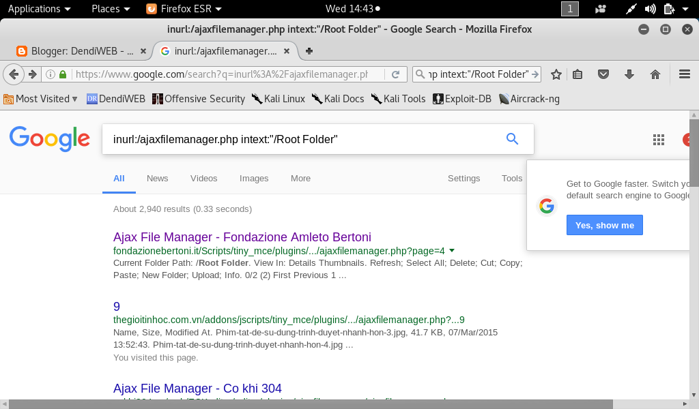The height and width of the screenshot is (409, 699).
Task: Go forward with the forward arrow
Action: click(x=33, y=74)
